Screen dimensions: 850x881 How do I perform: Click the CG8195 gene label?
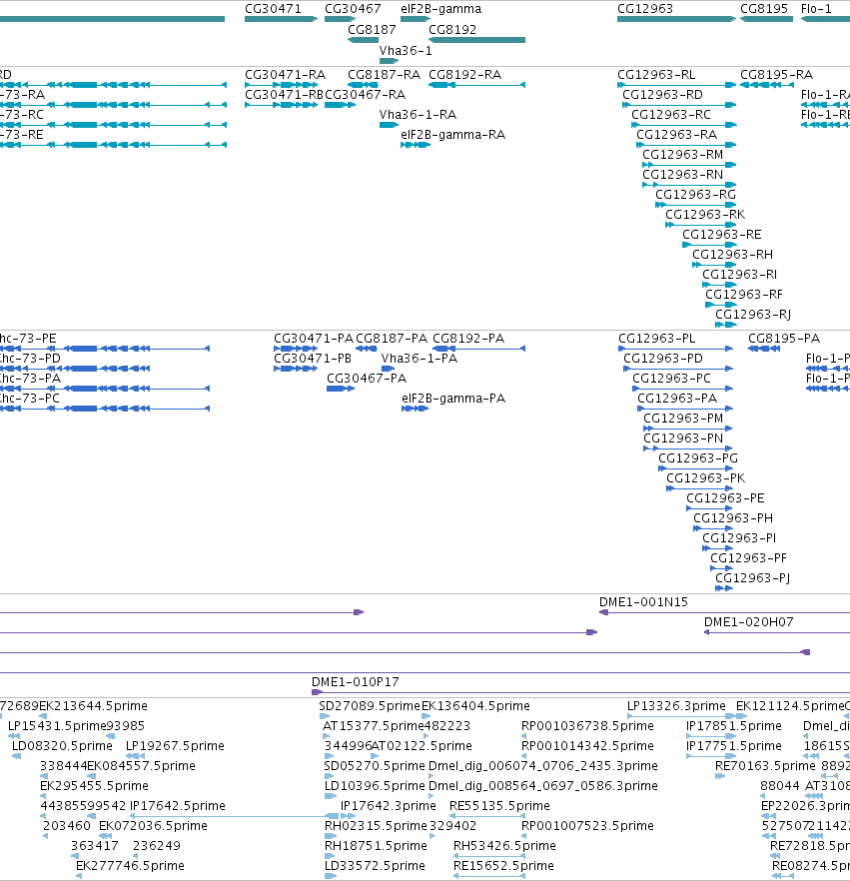coord(764,9)
